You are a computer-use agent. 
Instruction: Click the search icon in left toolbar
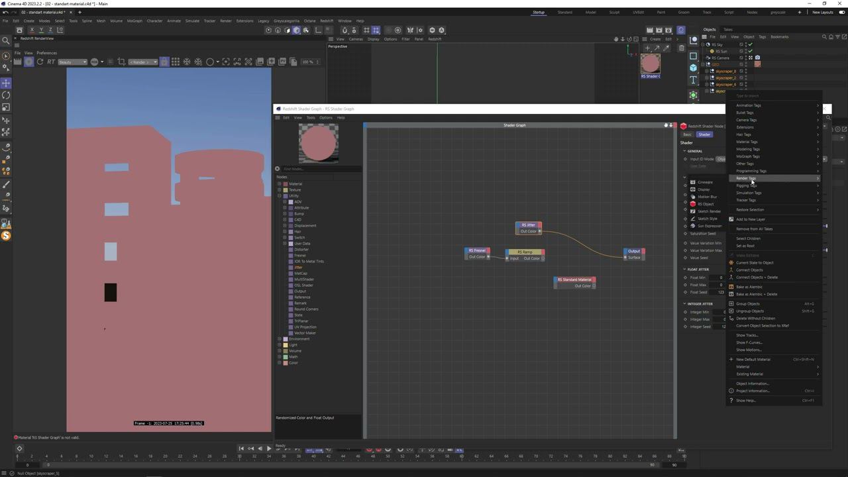(6, 41)
